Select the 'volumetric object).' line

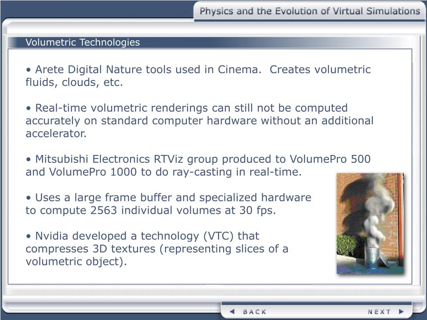click(x=76, y=262)
